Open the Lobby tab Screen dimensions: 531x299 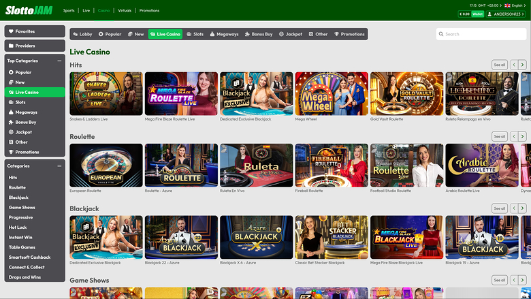[82, 34]
